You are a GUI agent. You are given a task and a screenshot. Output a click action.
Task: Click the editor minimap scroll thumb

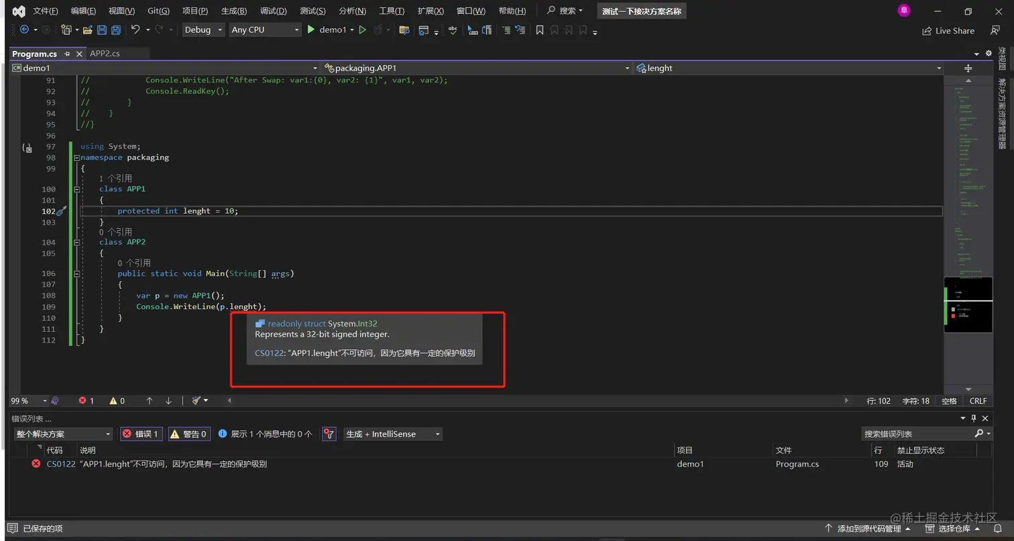(x=968, y=305)
